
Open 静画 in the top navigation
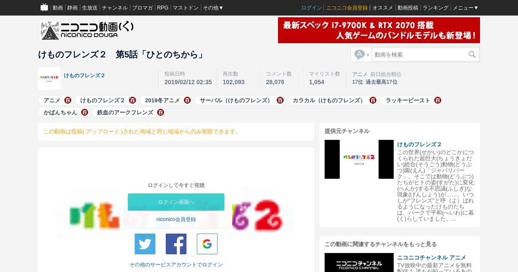73,8
